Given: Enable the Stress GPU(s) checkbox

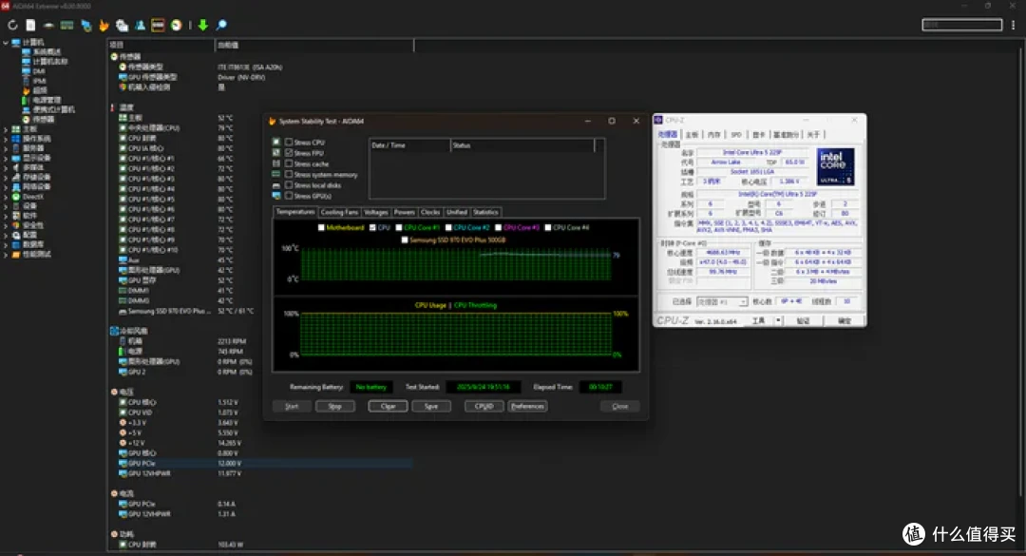Looking at the screenshot, I should 289,196.
